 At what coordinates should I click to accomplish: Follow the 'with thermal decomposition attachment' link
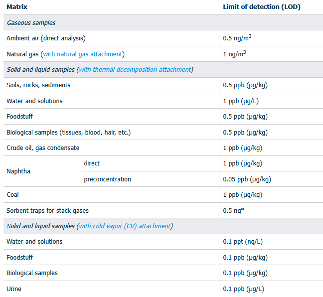click(135, 69)
